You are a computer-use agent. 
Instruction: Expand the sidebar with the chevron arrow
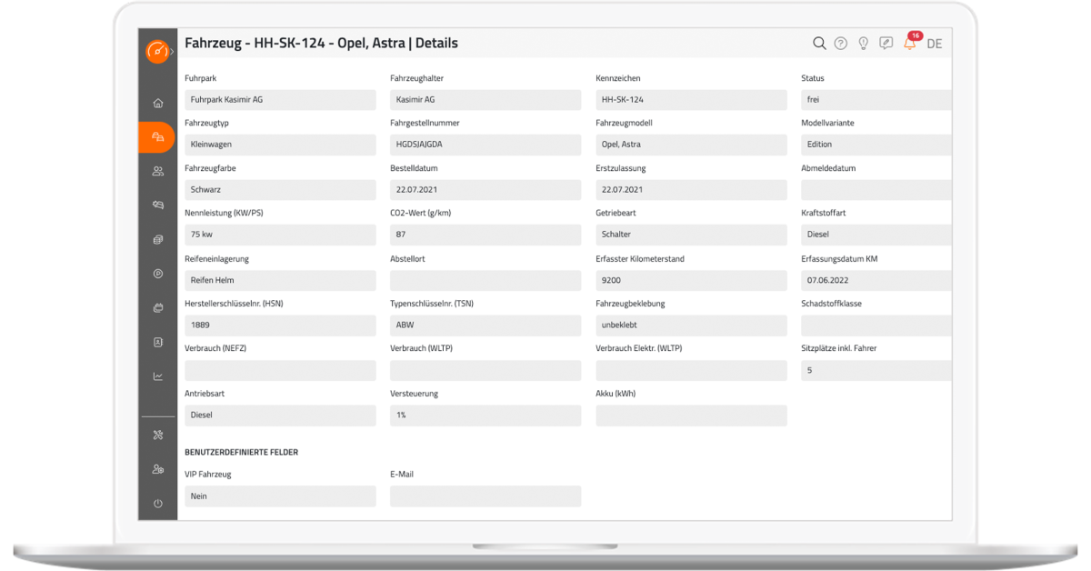[172, 52]
